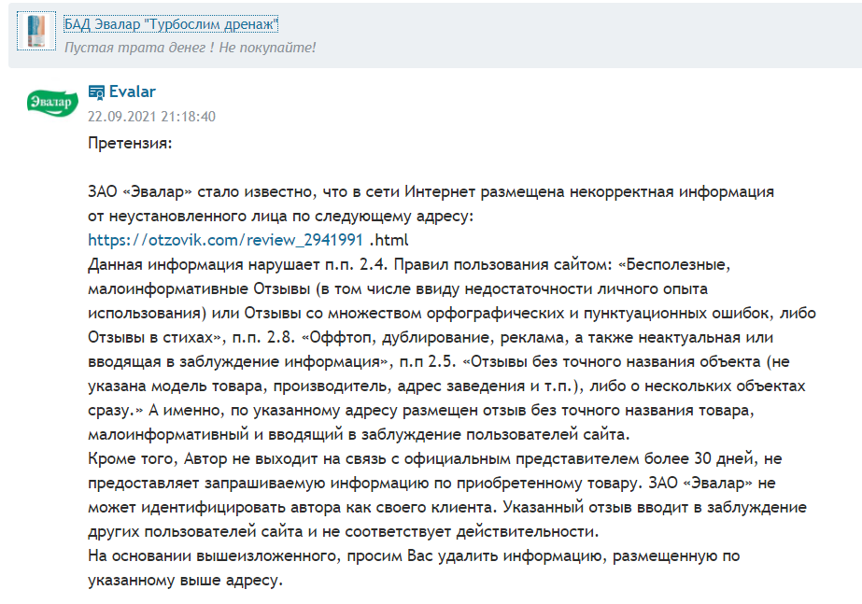Click the final line "указанному выше адресу."

[x=185, y=580]
